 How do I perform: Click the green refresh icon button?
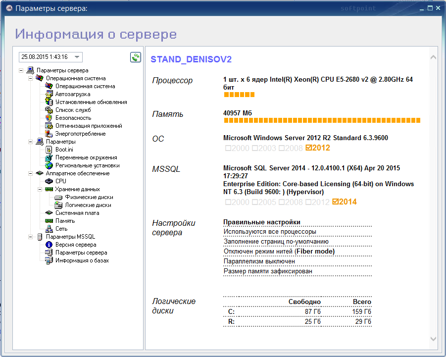pyautogui.click(x=136, y=57)
